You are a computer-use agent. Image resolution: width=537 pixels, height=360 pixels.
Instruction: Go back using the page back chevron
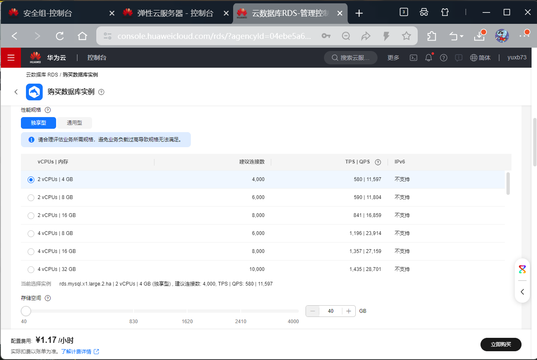pos(16,92)
